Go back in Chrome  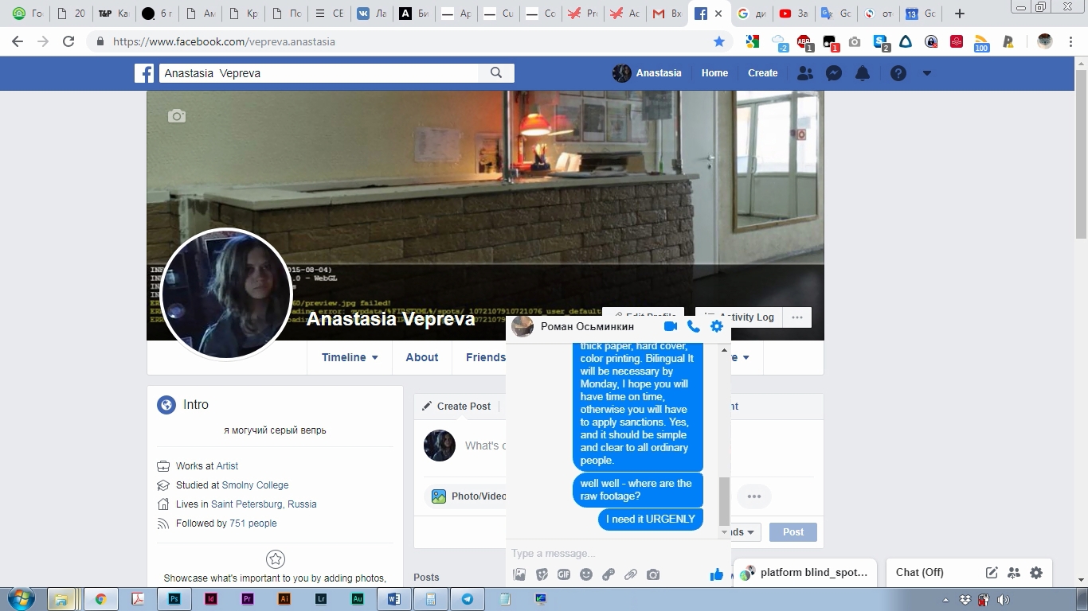(x=18, y=41)
